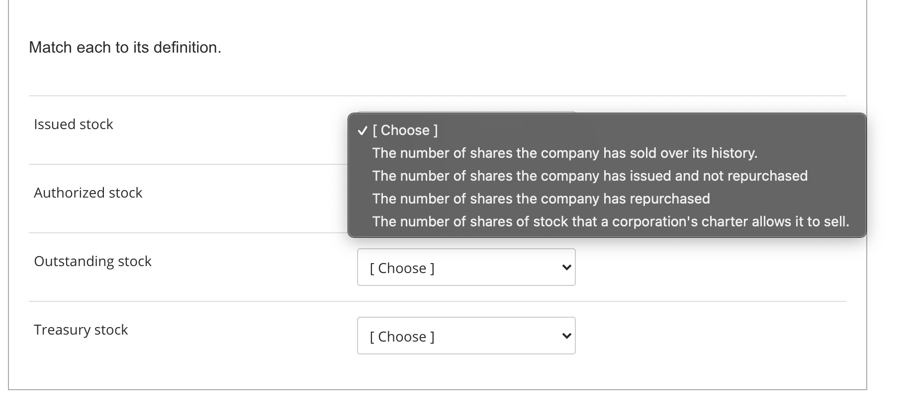Open the Outstanding stock dropdown

pos(465,267)
